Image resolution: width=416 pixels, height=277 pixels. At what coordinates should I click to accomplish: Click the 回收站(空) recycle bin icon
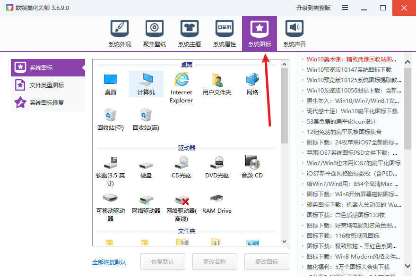[x=110, y=119]
